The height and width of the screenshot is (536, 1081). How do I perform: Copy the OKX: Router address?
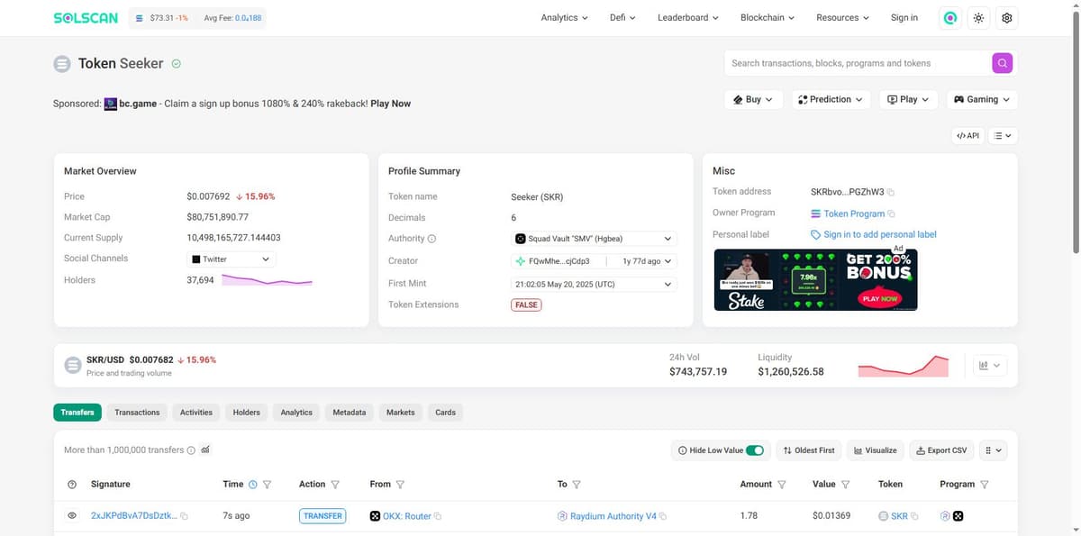tap(438, 516)
